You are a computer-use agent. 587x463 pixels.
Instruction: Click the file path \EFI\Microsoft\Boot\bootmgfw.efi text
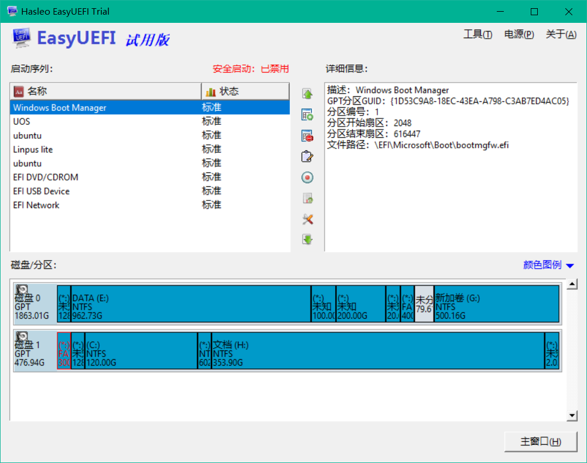coord(441,145)
